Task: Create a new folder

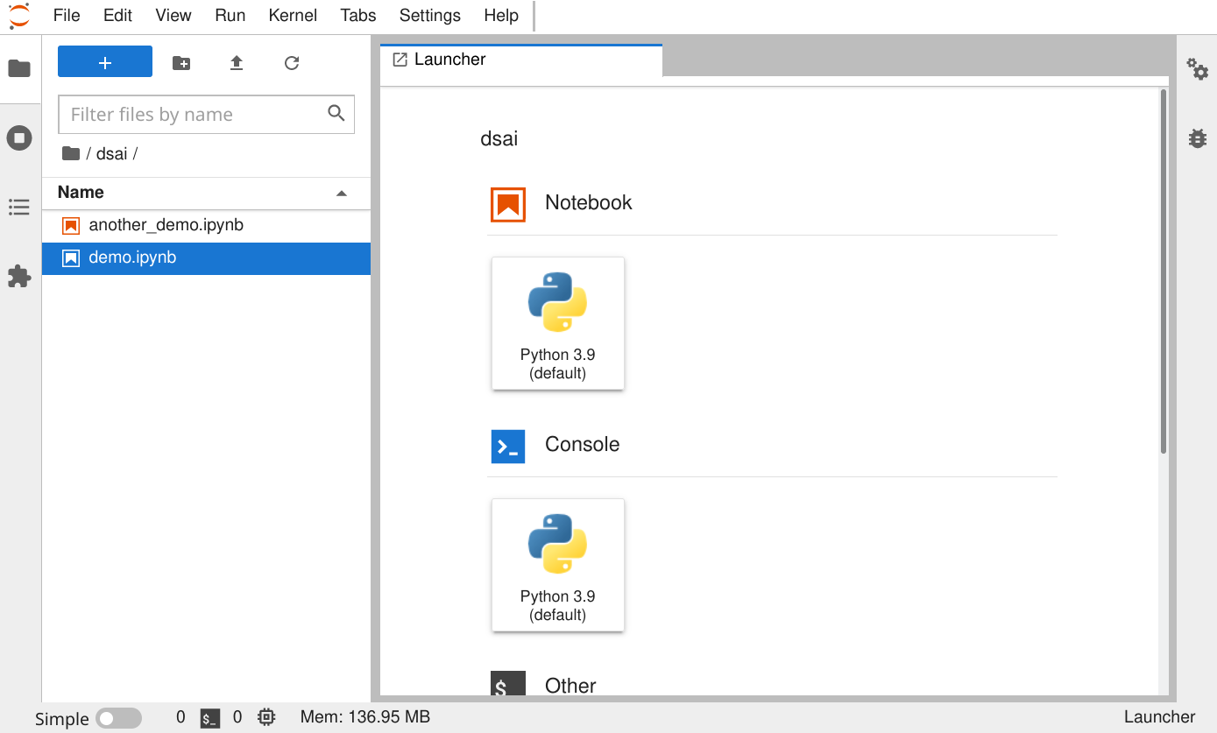Action: [181, 62]
